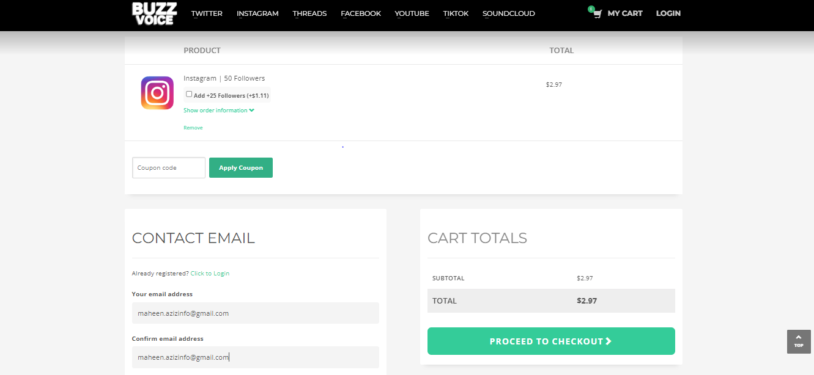Click the SUBTOTAL label
The height and width of the screenshot is (375, 814).
(x=448, y=279)
